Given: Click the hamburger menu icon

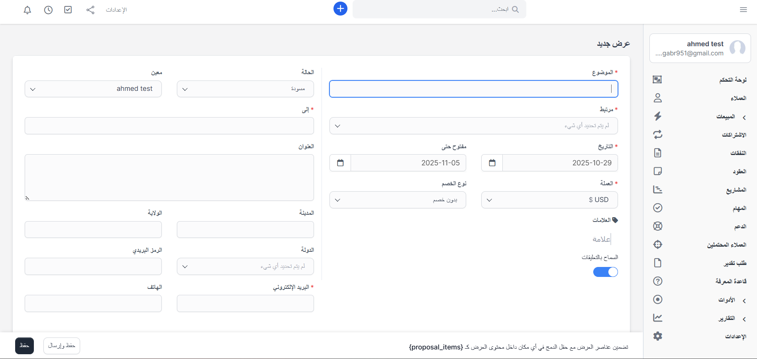Looking at the screenshot, I should (x=743, y=10).
